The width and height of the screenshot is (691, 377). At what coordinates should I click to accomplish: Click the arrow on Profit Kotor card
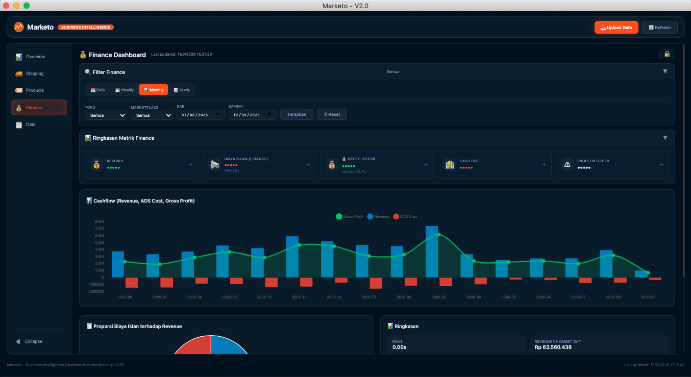coord(426,164)
